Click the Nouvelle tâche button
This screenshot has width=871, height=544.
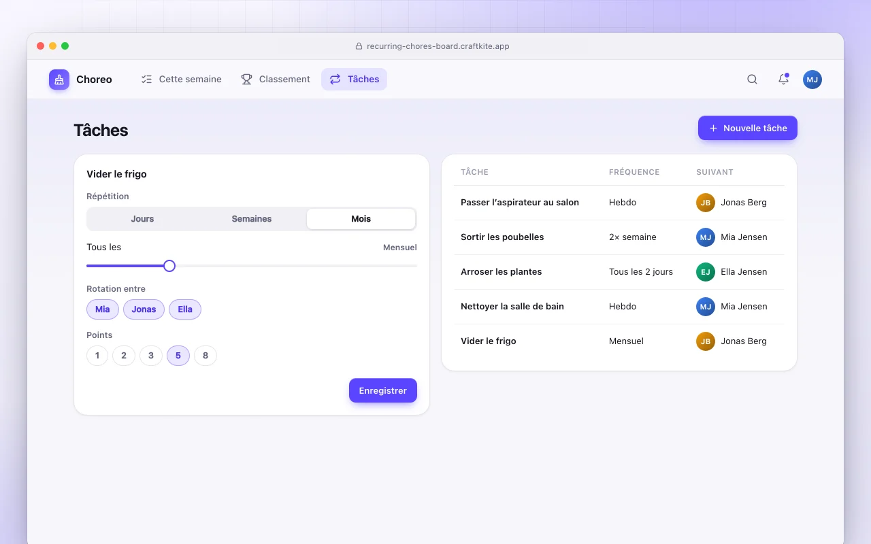[748, 128]
